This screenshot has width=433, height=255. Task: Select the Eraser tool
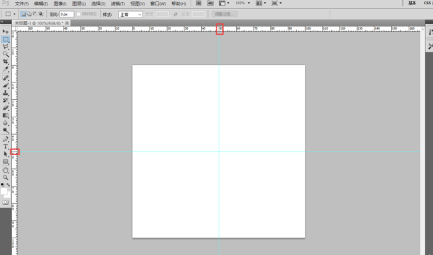(x=6, y=108)
